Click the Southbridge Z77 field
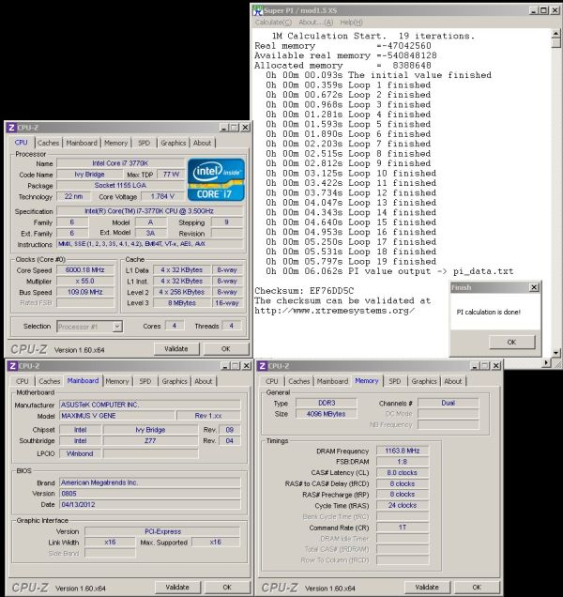 point(150,441)
